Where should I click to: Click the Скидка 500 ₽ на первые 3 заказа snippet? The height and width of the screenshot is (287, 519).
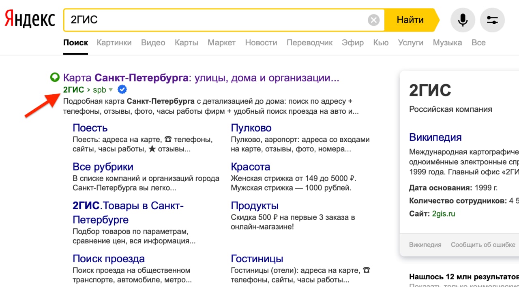coord(293,222)
